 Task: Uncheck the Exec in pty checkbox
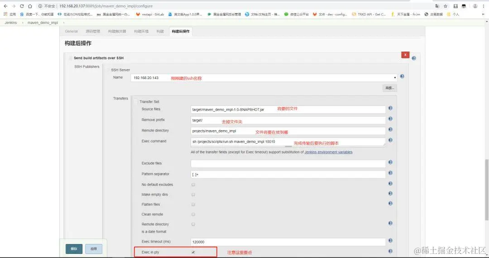coord(193,252)
